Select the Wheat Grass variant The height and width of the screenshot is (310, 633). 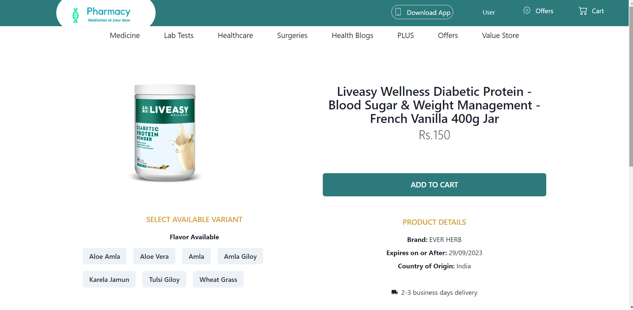(218, 280)
